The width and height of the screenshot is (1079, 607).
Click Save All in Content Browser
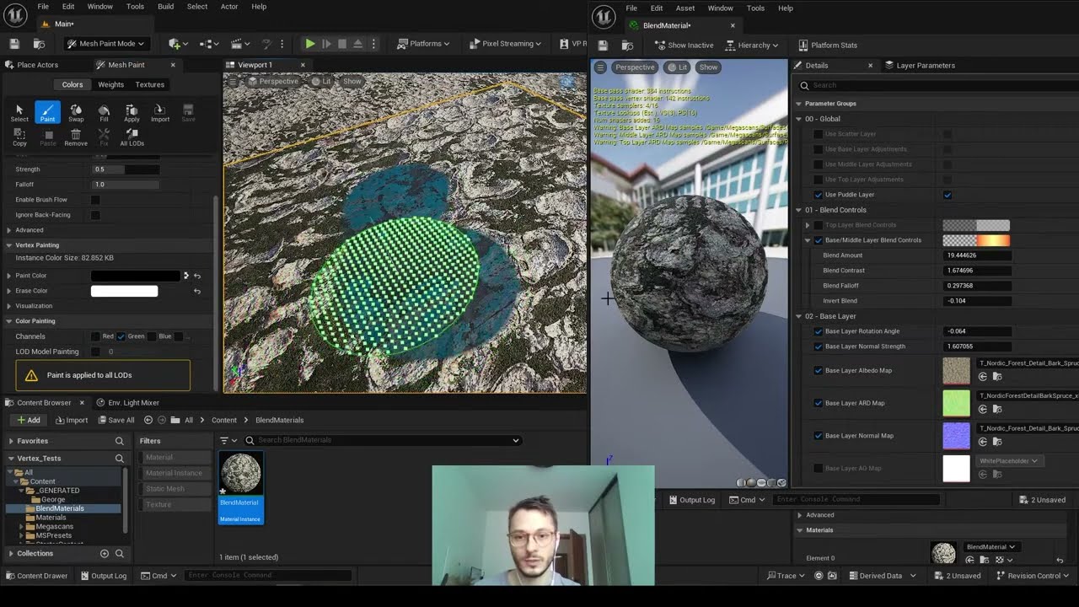[115, 420]
